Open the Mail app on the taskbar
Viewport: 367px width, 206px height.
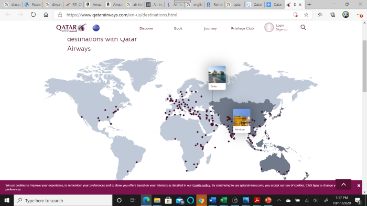pos(179,200)
